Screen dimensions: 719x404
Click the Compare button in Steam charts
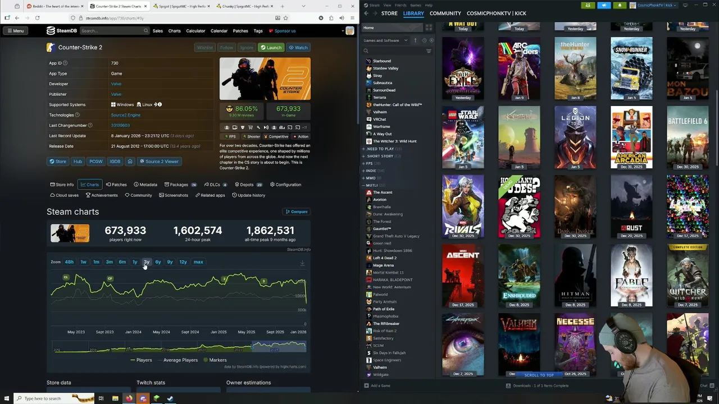point(297,212)
